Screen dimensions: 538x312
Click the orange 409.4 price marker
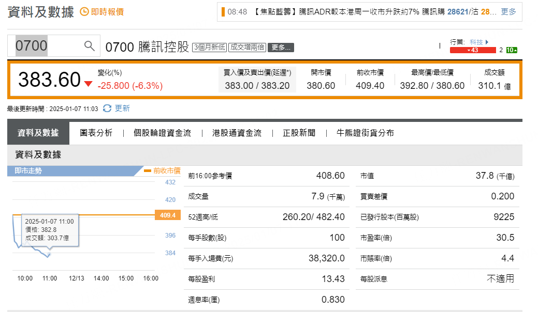coord(168,215)
